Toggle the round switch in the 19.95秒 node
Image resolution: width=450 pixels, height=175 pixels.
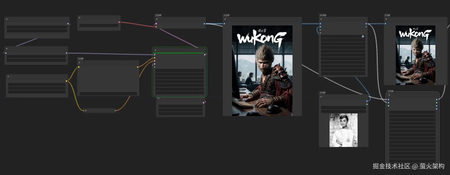363,36
